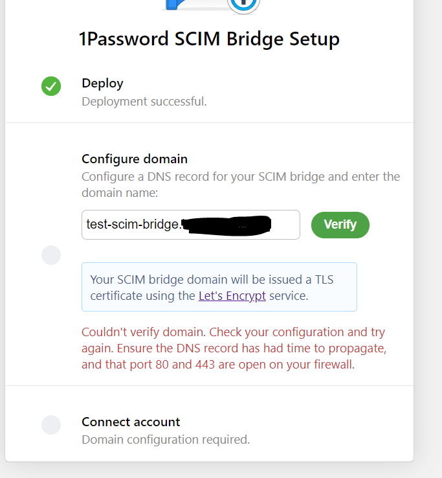Click the "Domain configuration required." text
This screenshot has height=478, width=442.
click(165, 440)
